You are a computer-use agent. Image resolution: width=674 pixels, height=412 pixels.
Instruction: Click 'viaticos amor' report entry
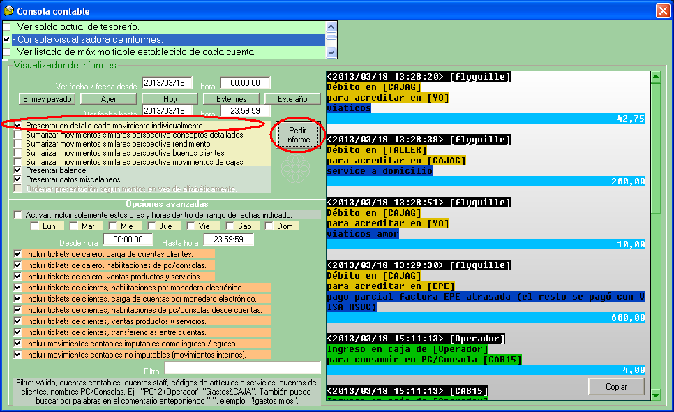coord(362,233)
